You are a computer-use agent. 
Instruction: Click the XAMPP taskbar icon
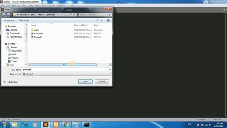56,125
